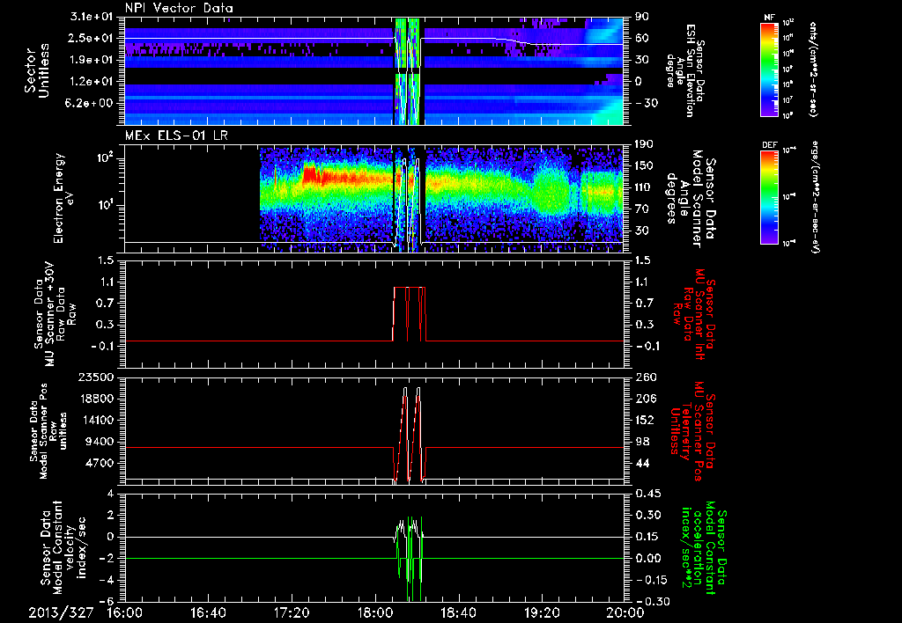
Task: Click the 16:40 time axis label
Action: [x=209, y=612]
